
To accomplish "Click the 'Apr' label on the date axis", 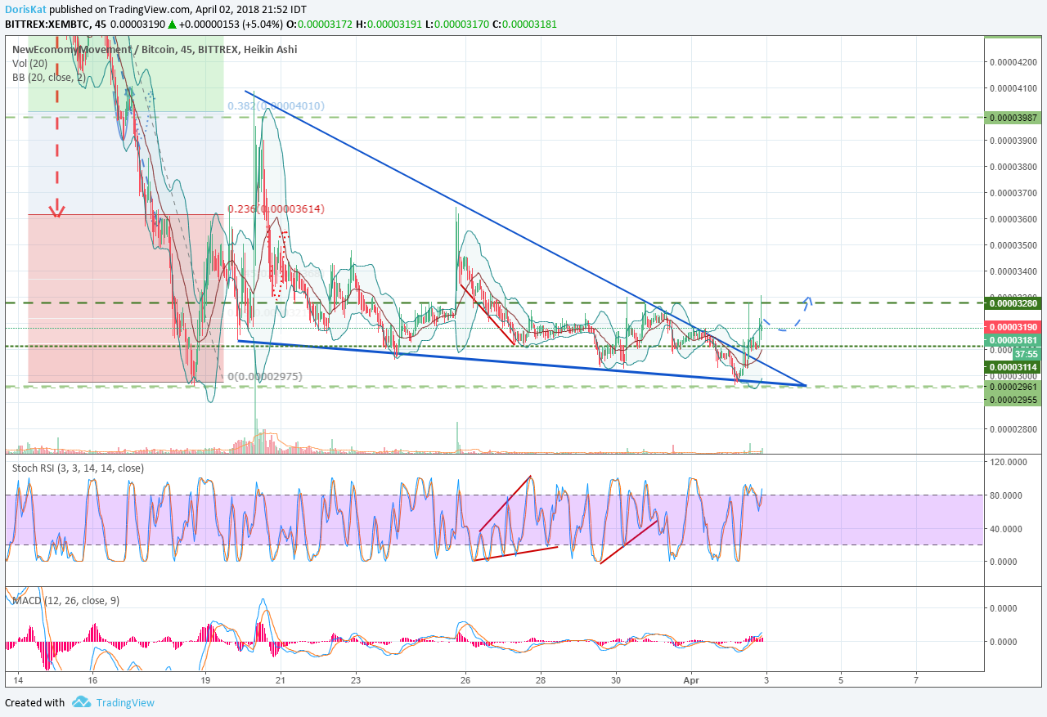I will pyautogui.click(x=691, y=679).
